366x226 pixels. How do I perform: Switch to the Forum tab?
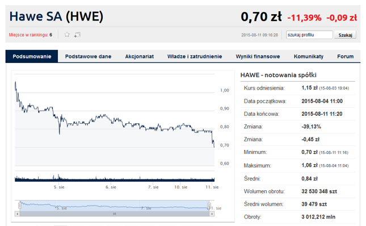345,56
